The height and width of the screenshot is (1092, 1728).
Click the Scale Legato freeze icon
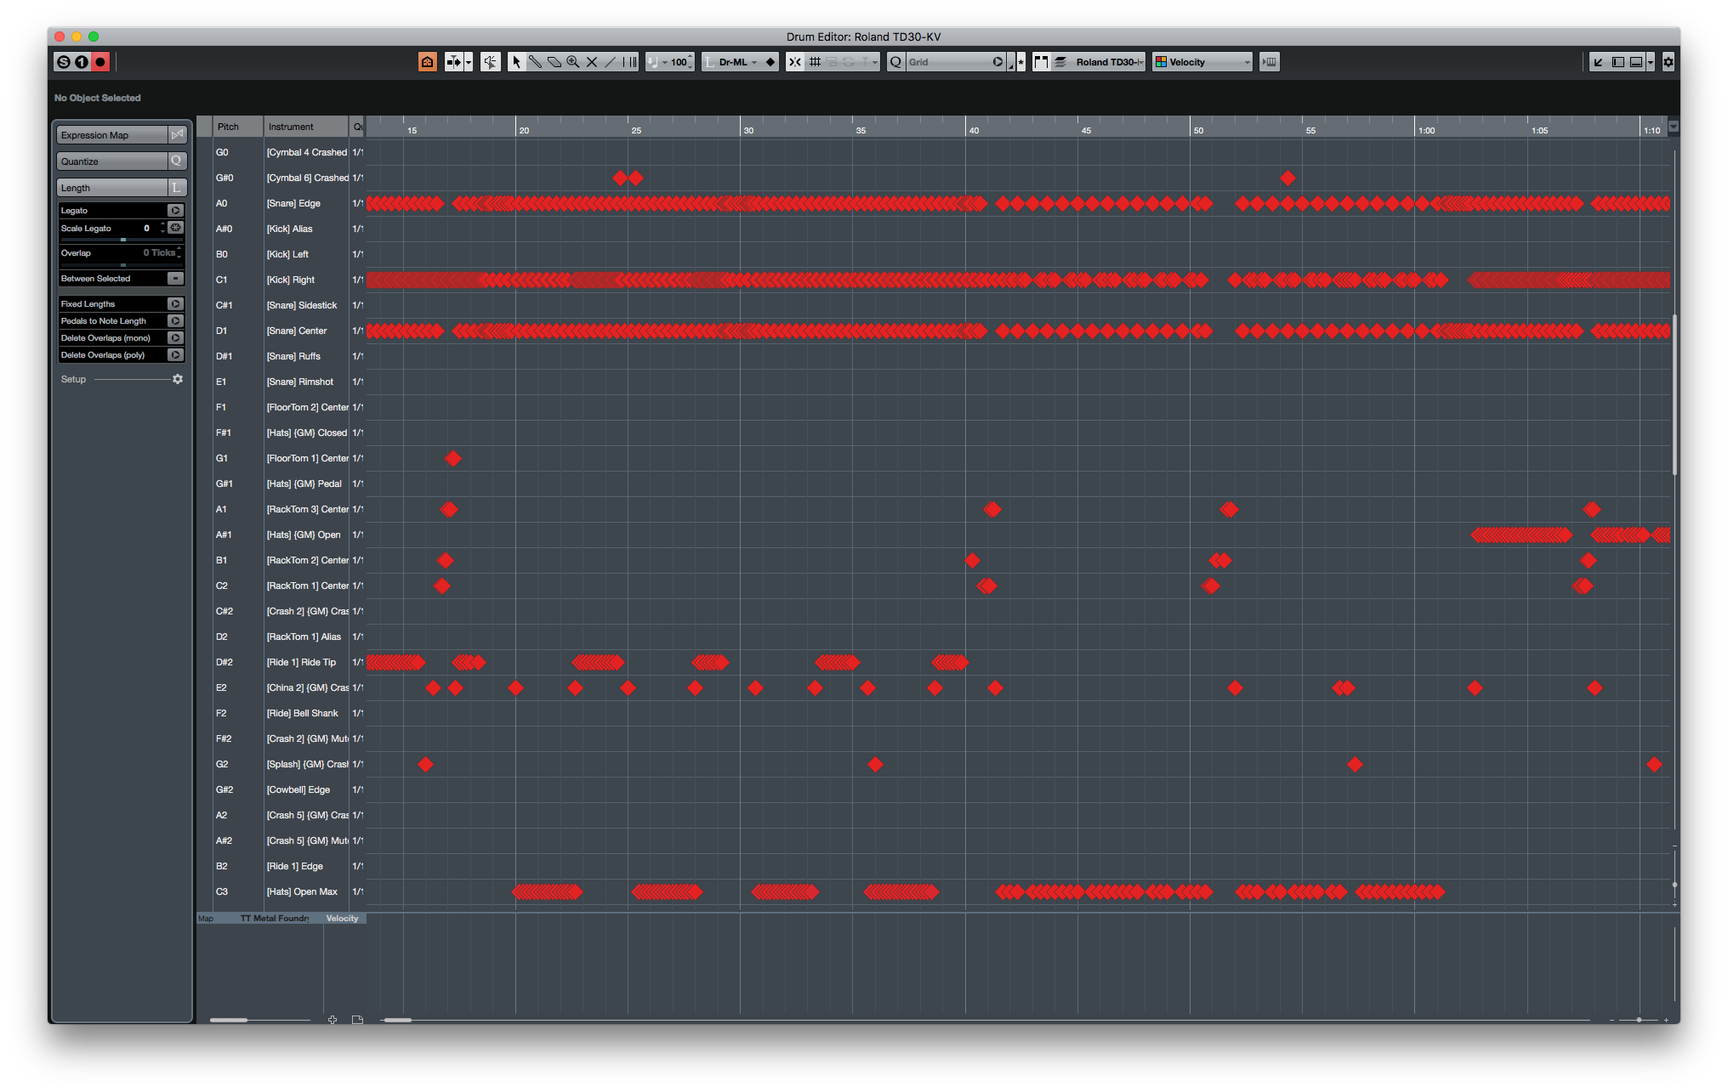[x=175, y=228]
